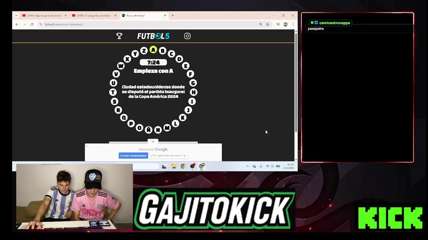View site information icon in address bar
This screenshot has height=240, width=428.
tap(40, 24)
